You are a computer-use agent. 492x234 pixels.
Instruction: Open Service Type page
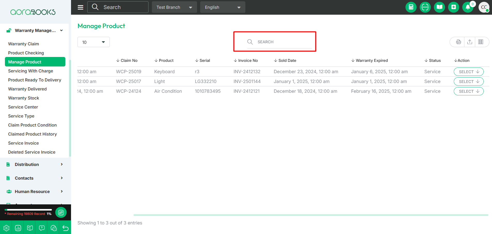click(x=21, y=116)
